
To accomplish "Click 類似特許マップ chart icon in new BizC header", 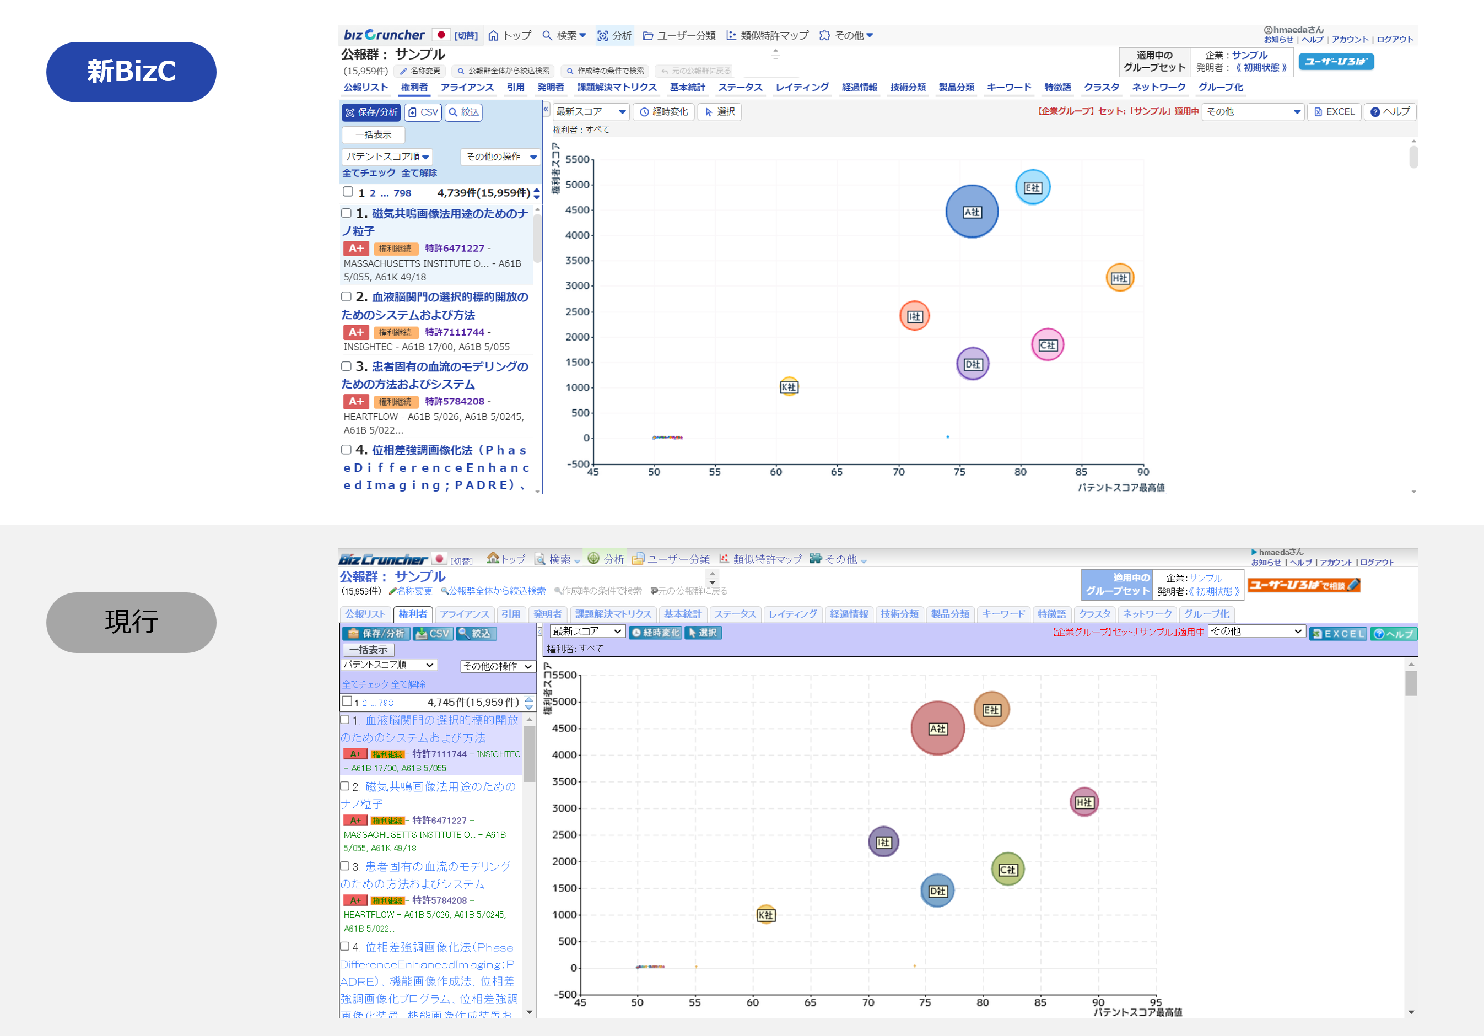I will pyautogui.click(x=731, y=36).
